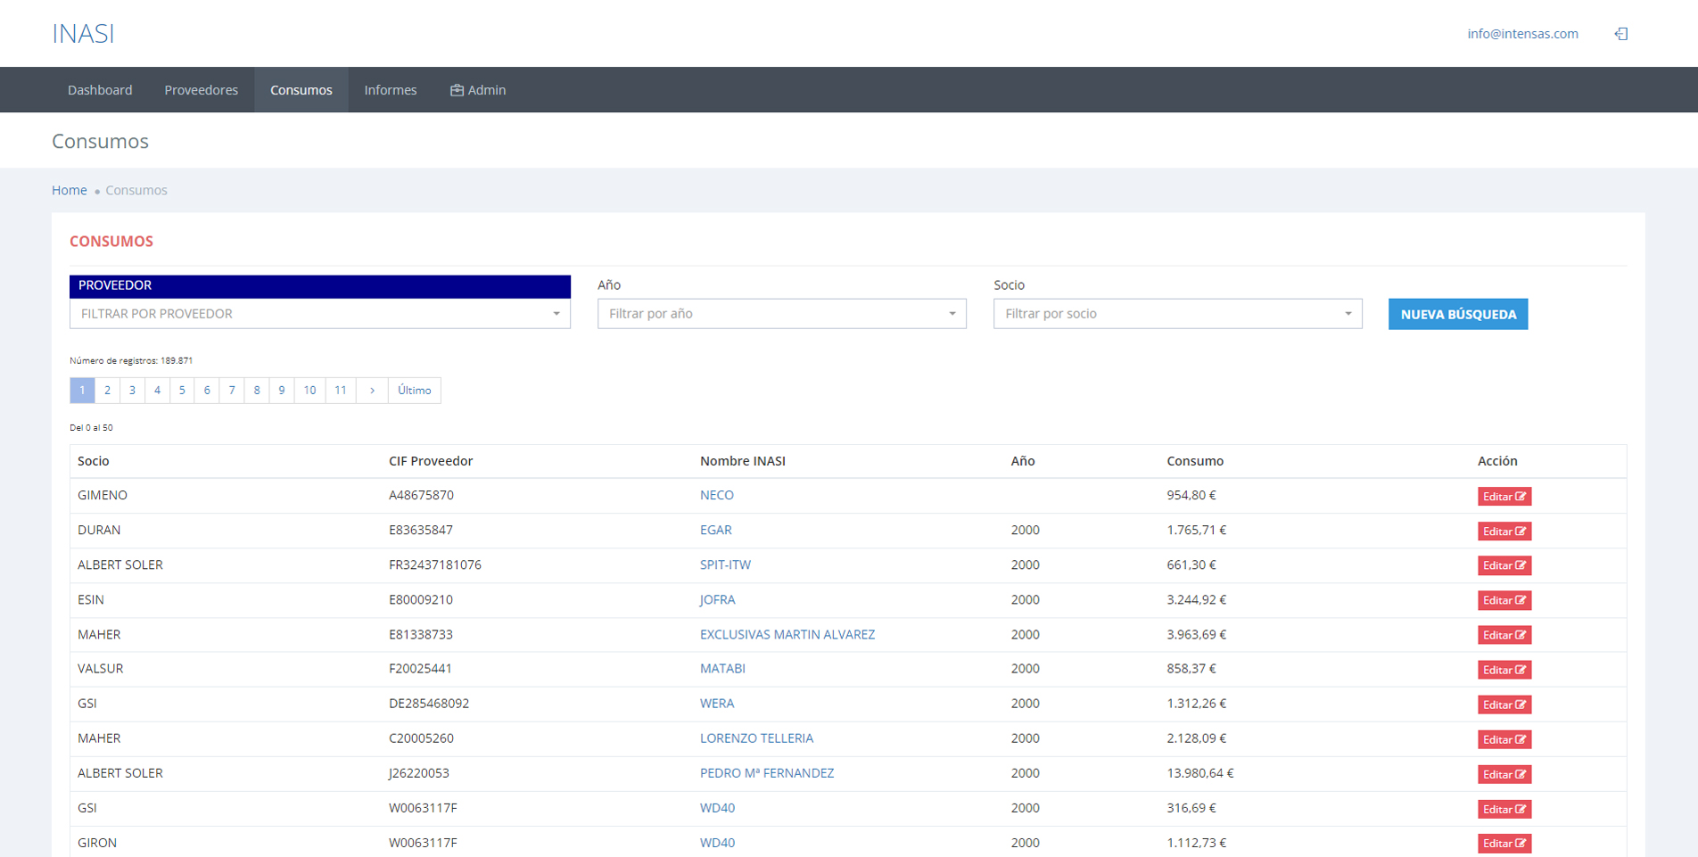Open the Admin menu with briefcase icon
Screen dimensions: 1698x857
tap(478, 90)
